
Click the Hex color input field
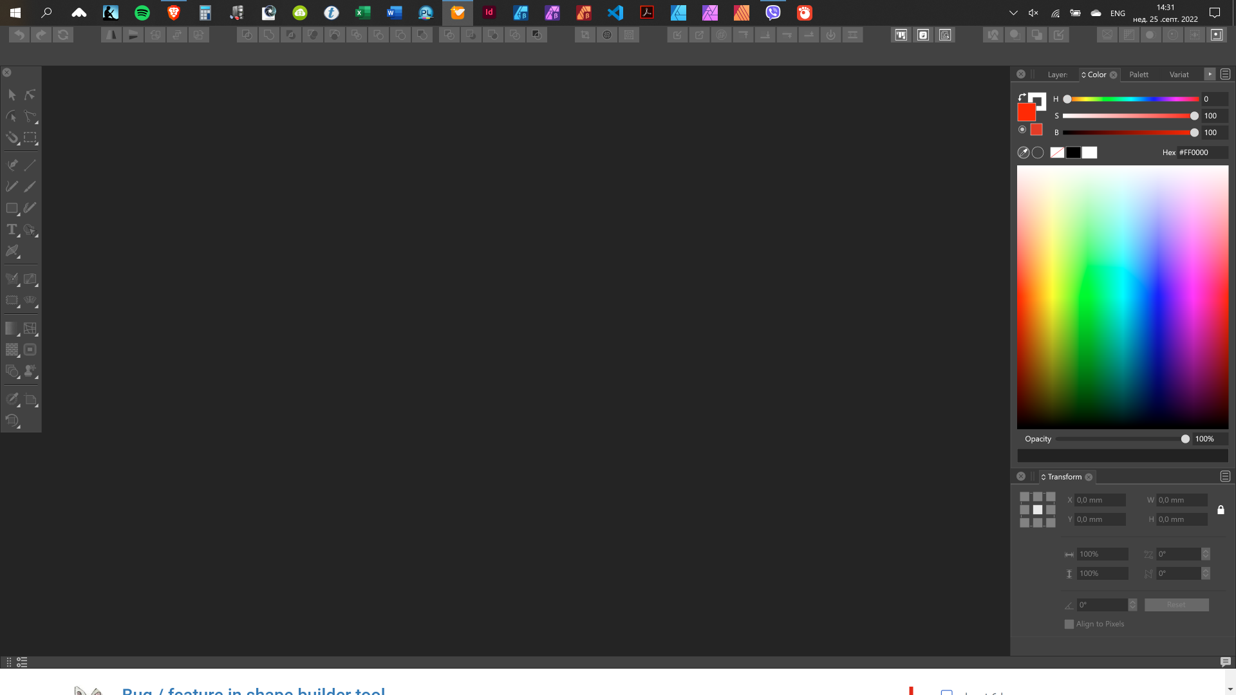click(1201, 153)
